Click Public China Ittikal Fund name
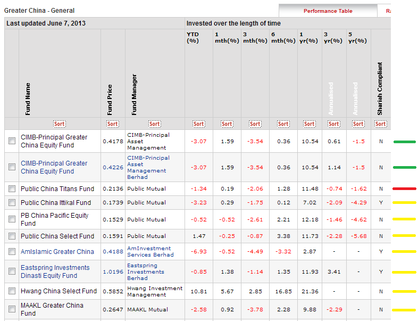 56,203
